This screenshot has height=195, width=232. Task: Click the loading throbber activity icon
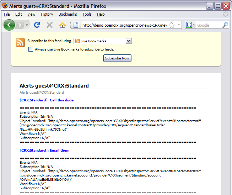(x=226, y=14)
